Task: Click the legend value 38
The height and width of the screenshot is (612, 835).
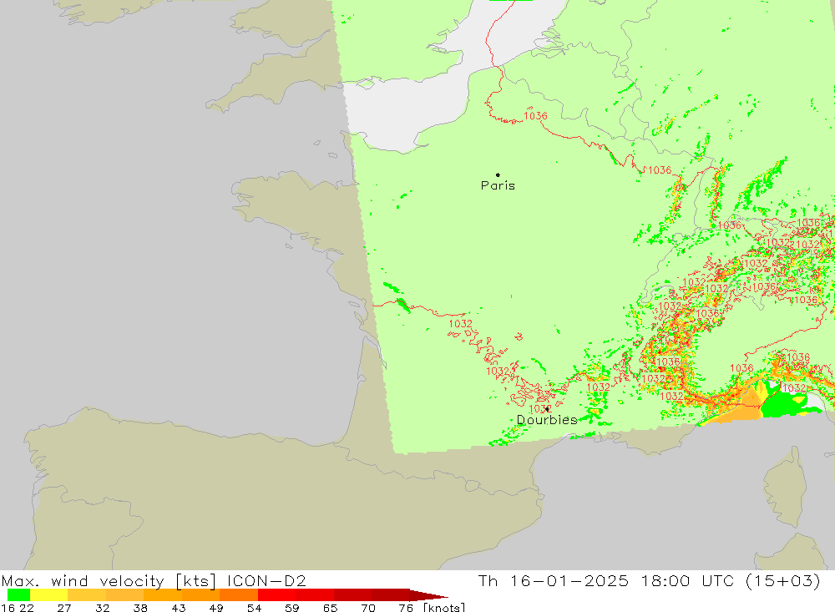Action: [x=140, y=608]
